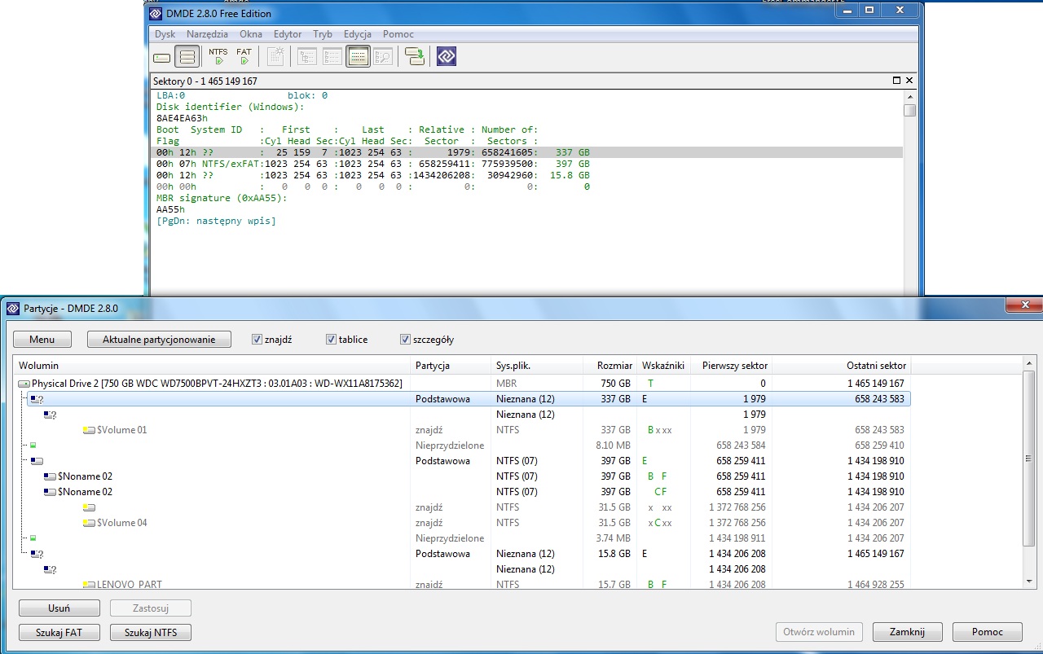Click the unknown partition icon in the selected 337 GB row

coord(37,399)
